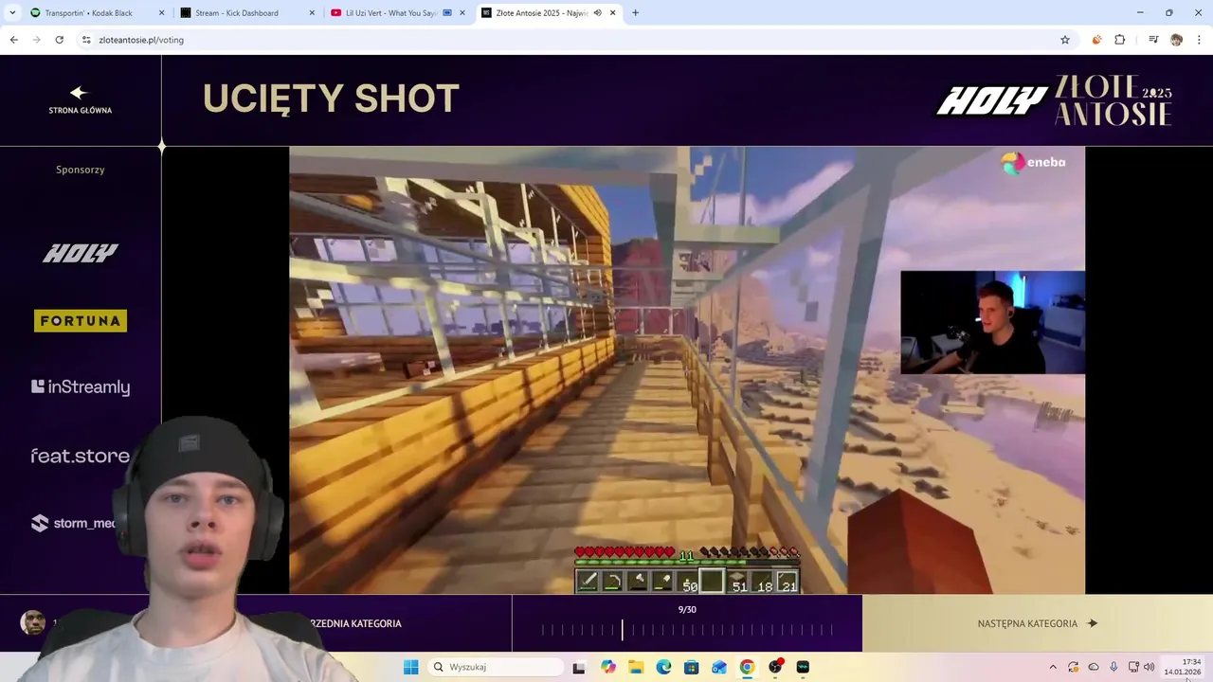Screen dimensions: 1213x682
Task: Open OneDrive cloud tray icon
Action: 1094,667
